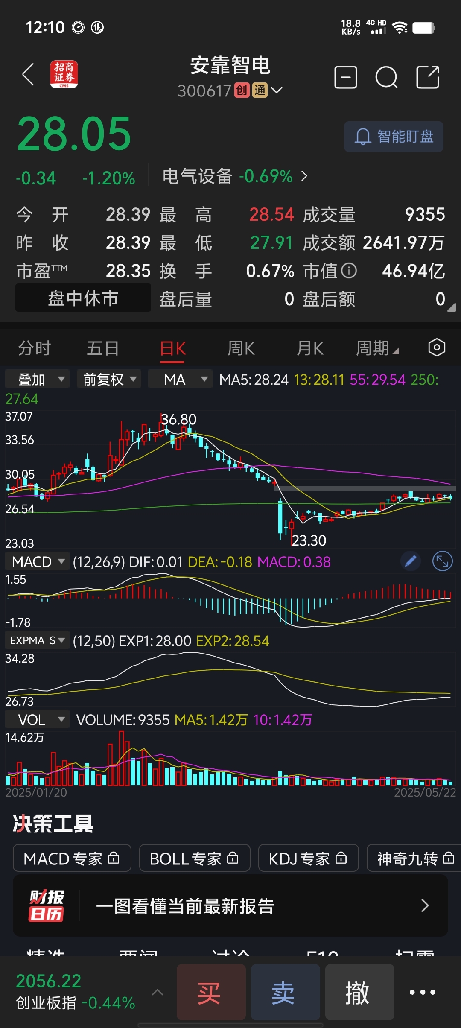The width and height of the screenshot is (461, 1028).
Task: Tap the latest candlestick on K-line chart
Action: [x=451, y=497]
